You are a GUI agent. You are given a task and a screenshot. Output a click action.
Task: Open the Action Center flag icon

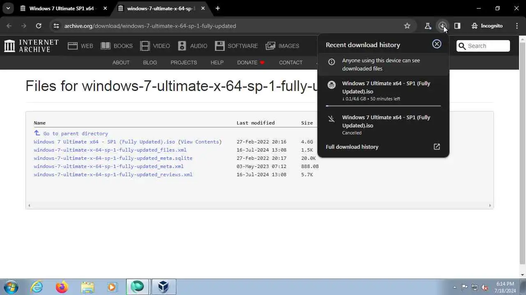coord(464,287)
